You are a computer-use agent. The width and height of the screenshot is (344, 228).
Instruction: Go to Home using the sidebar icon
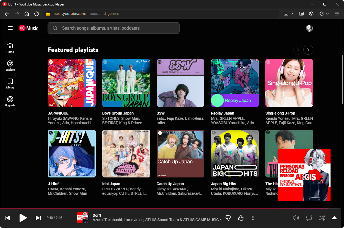10,47
